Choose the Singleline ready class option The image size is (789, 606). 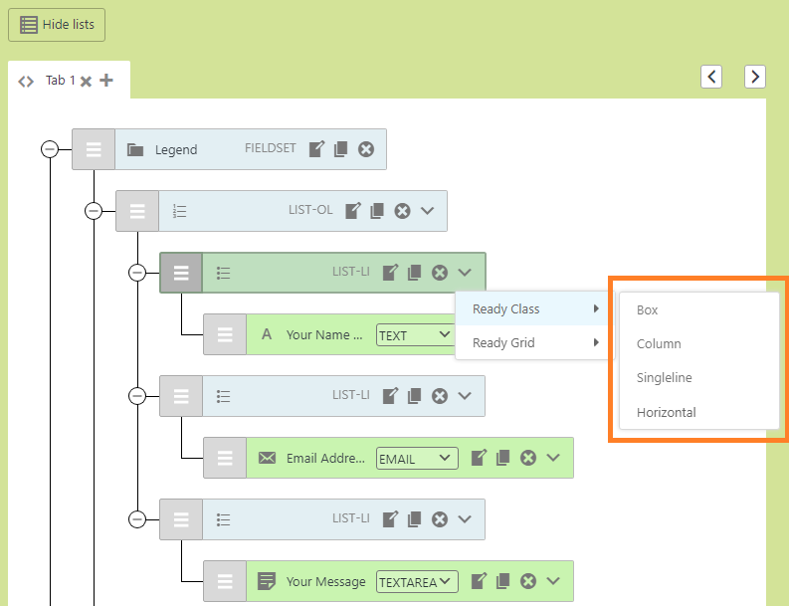(664, 378)
